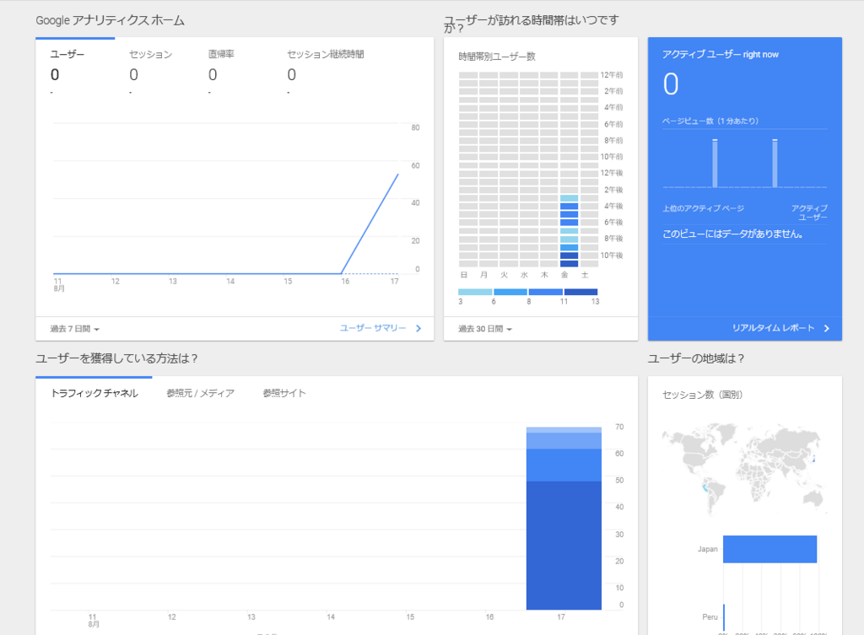The height and width of the screenshot is (635, 864).
Task: Click the アクティブ ユーザー right now heading
Action: click(721, 54)
